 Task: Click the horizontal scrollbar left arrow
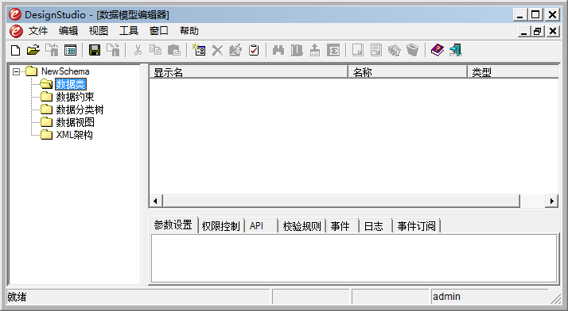[x=156, y=202]
